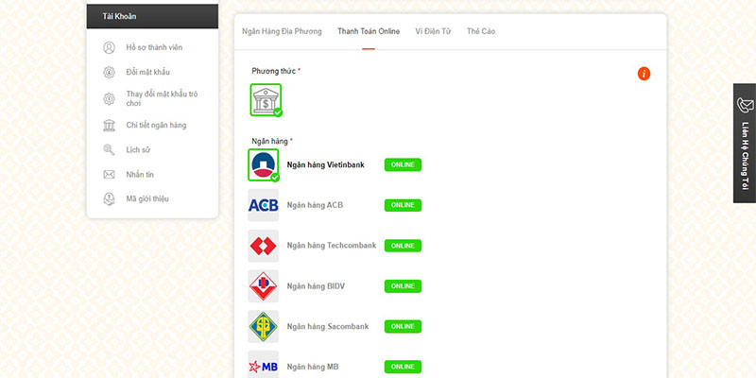Click the envelope icon beside Nhắn tin

[109, 175]
